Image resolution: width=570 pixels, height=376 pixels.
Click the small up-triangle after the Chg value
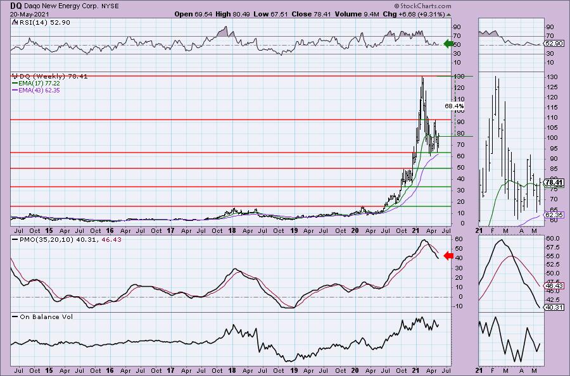click(x=448, y=15)
